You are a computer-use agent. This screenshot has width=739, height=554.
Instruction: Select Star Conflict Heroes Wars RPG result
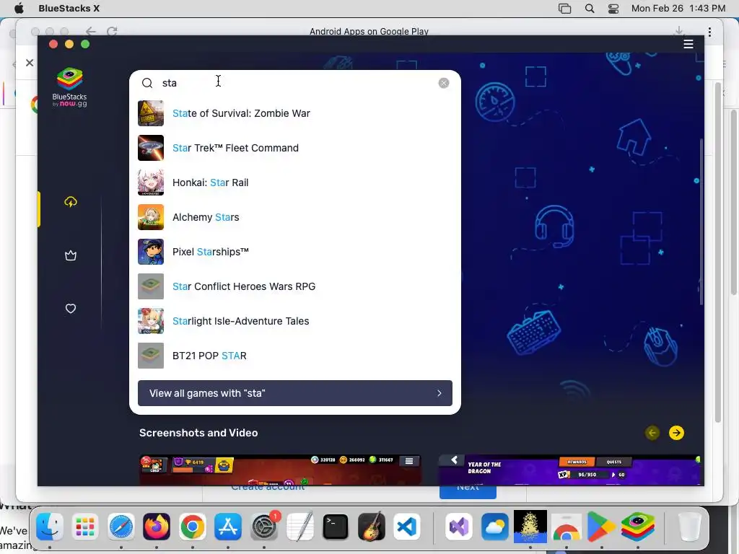(x=295, y=286)
